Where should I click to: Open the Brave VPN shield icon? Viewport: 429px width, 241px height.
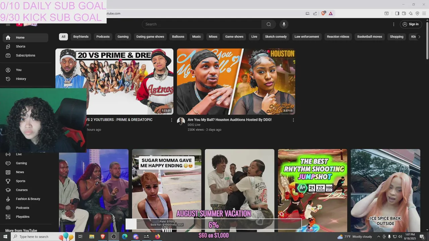click(417, 13)
